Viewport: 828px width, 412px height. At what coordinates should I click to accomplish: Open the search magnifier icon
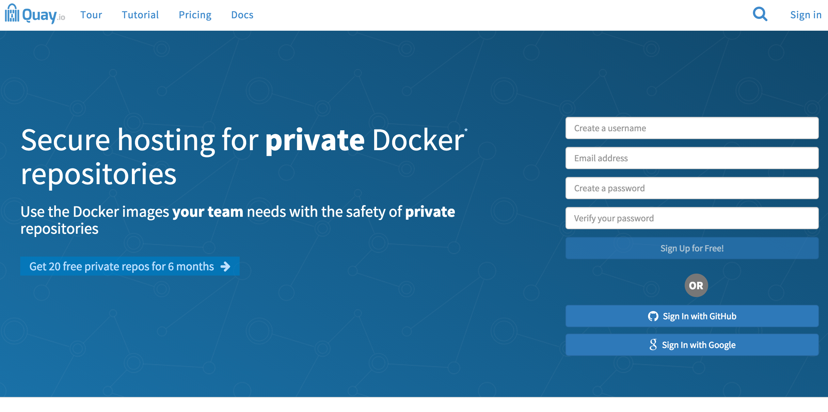[x=759, y=14]
